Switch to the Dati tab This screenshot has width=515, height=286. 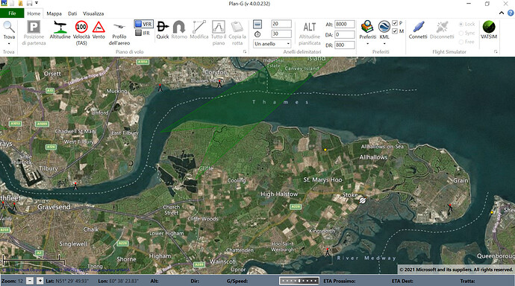[x=72, y=13]
